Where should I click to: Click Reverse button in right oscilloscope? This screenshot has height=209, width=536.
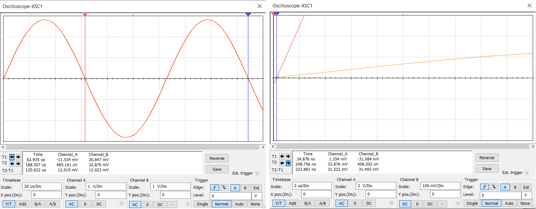[x=487, y=158]
